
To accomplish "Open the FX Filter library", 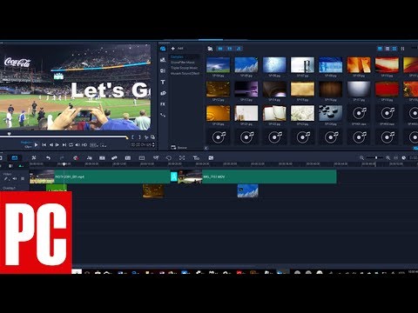I will pyautogui.click(x=163, y=104).
